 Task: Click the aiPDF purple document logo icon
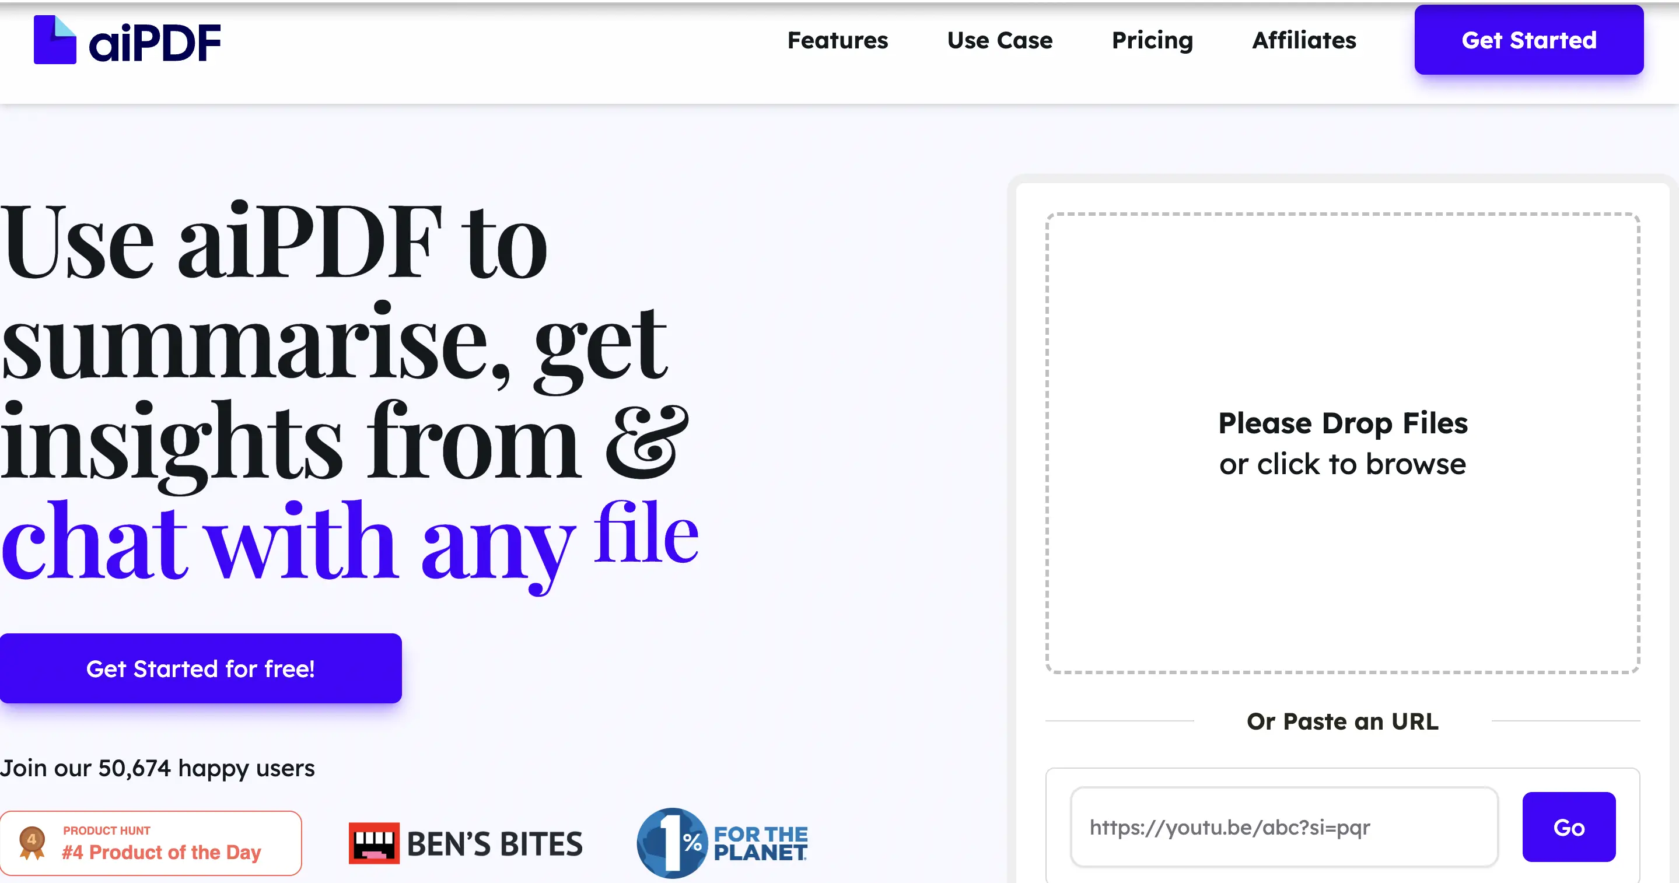pyautogui.click(x=55, y=40)
